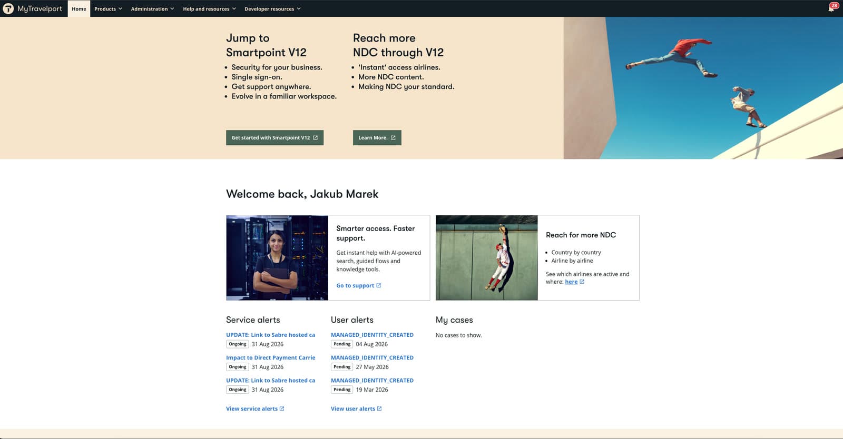Click Get started with Smartpoint V12 button
This screenshot has width=843, height=439.
[x=275, y=138]
